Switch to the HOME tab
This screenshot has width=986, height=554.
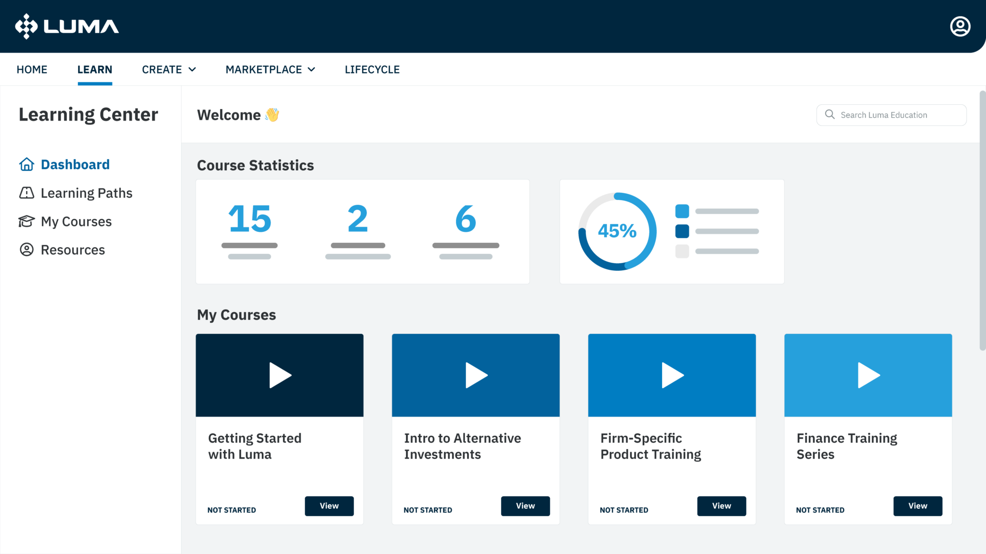32,69
